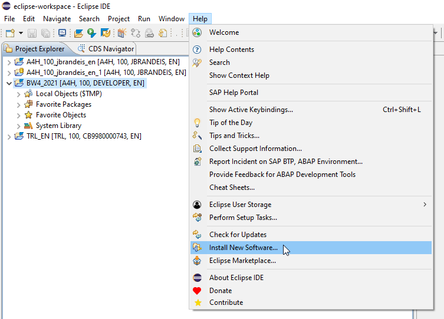This screenshot has height=319, width=444.
Task: Click the Donate heart entry
Action: tap(311, 291)
